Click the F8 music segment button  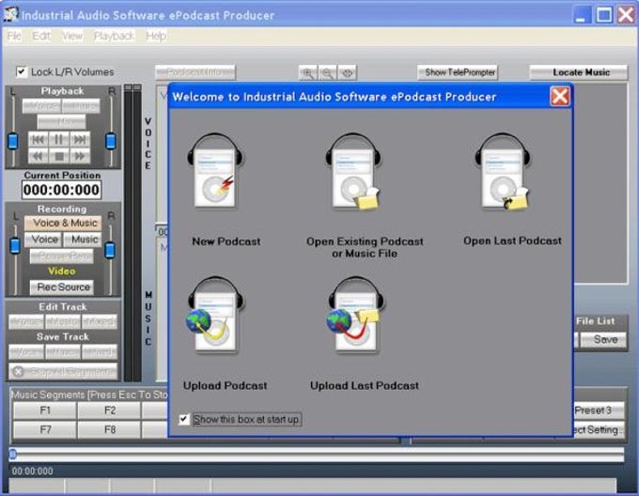click(x=109, y=429)
